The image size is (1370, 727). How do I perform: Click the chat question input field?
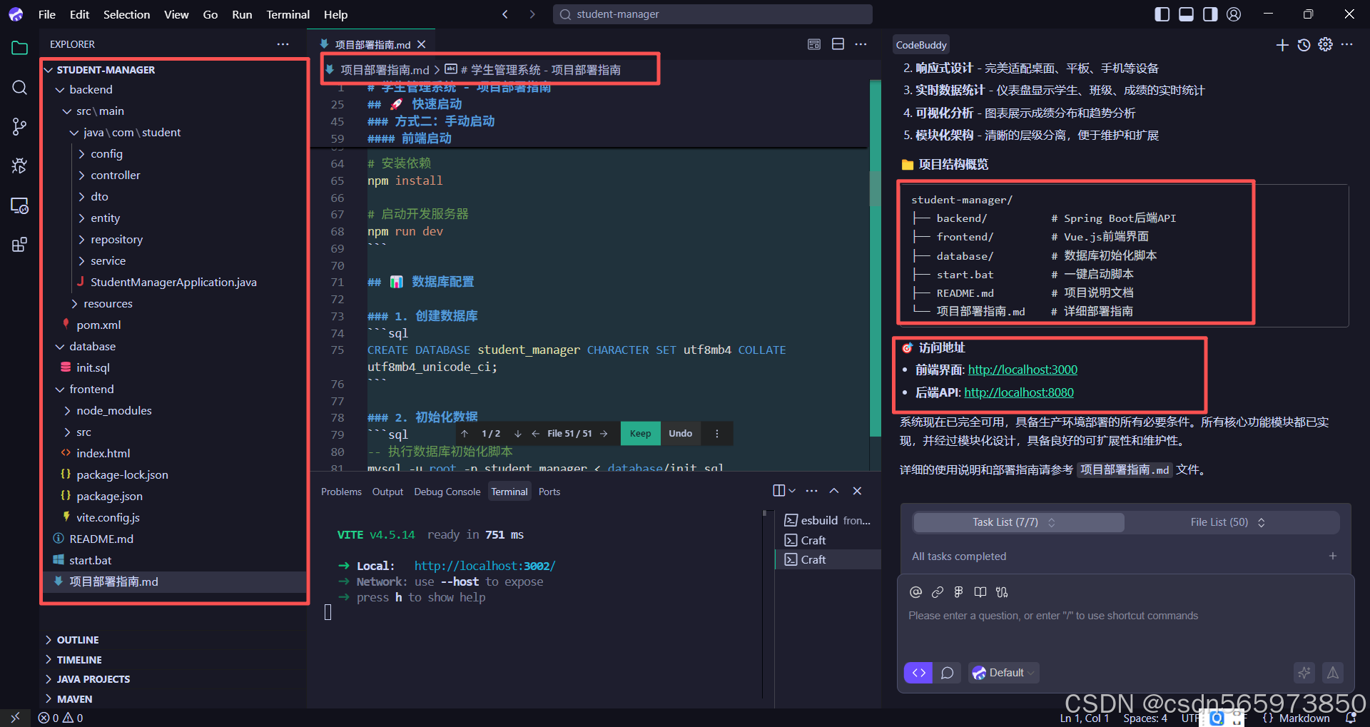coord(1125,616)
